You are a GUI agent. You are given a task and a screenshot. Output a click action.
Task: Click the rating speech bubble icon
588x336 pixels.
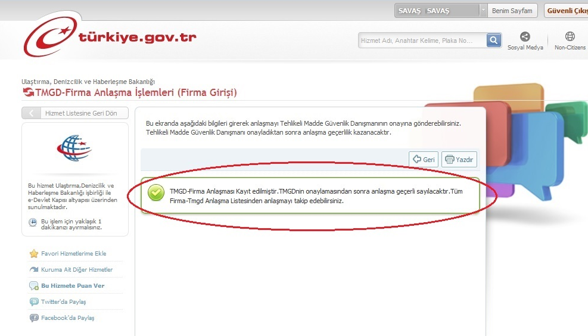pyautogui.click(x=34, y=286)
